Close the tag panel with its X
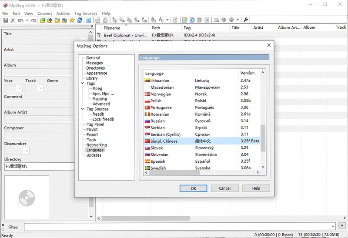 (92, 26)
